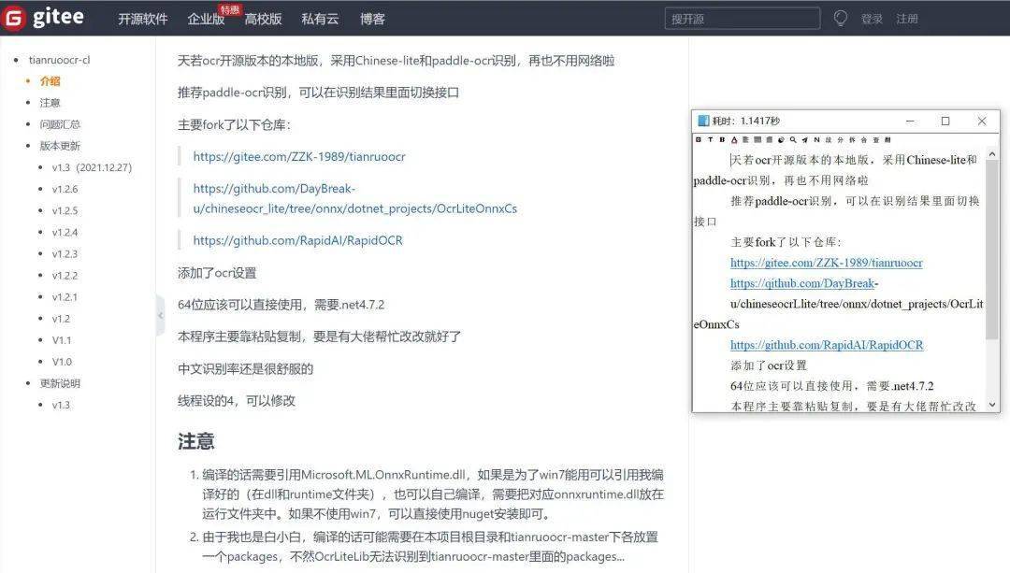
Task: Open the 企业版 menu item
Action: 206,19
